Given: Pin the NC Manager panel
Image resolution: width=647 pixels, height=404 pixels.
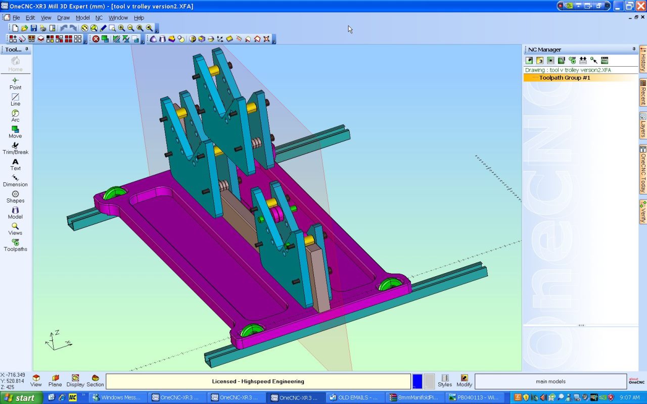Looking at the screenshot, I should click(633, 49).
